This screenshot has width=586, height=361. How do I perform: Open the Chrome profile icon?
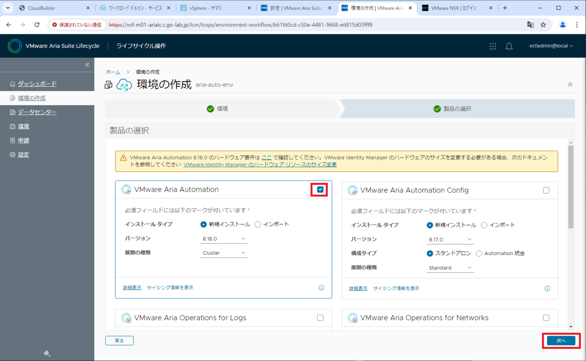[563, 24]
